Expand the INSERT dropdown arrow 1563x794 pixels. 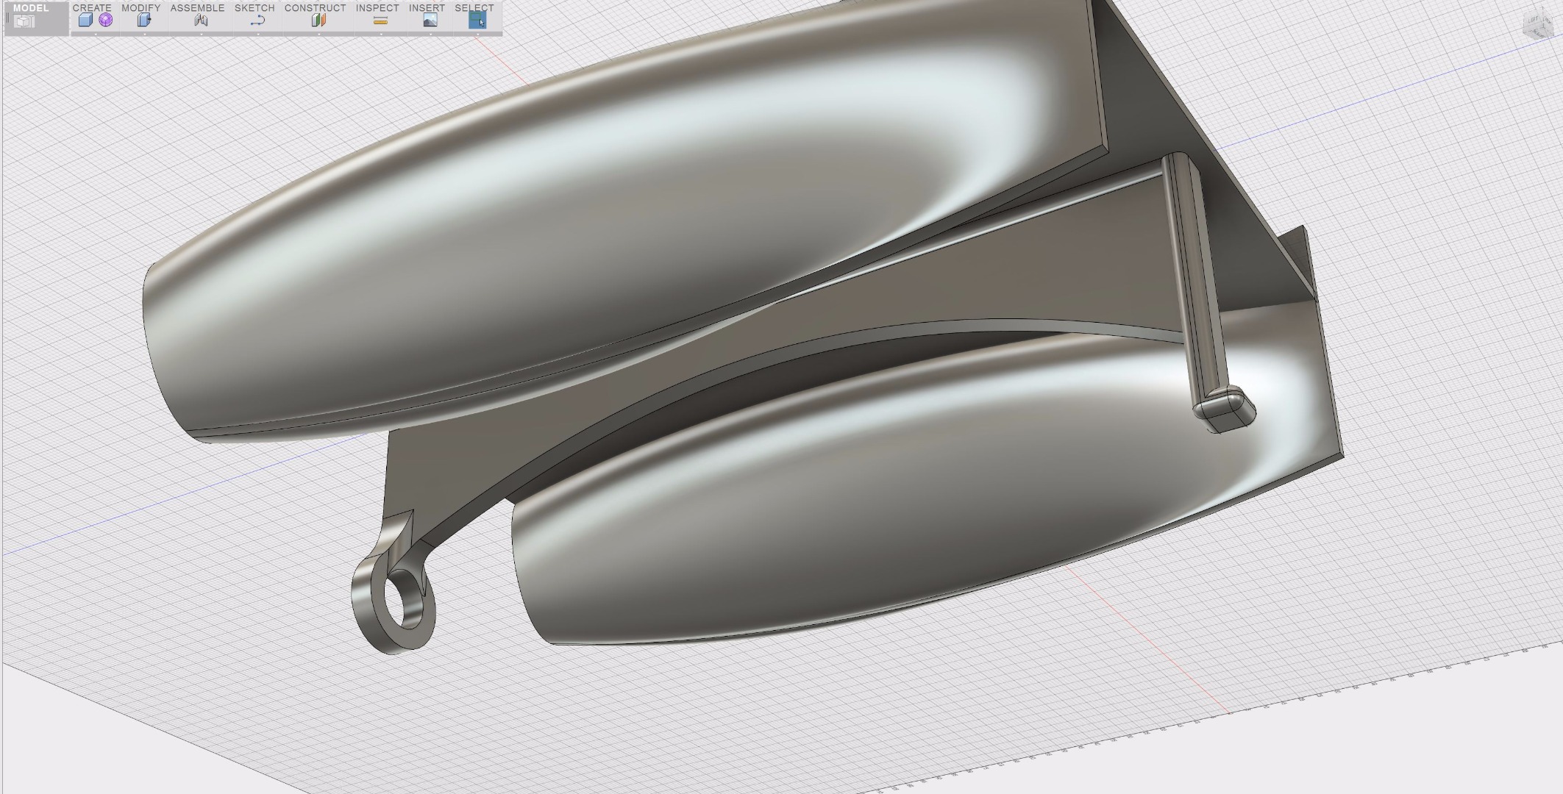click(x=430, y=34)
